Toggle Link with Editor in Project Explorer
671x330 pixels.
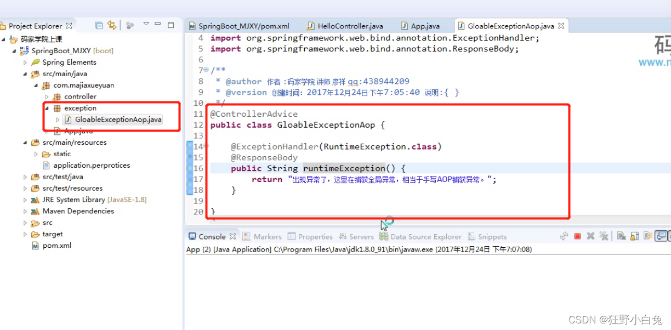click(112, 25)
